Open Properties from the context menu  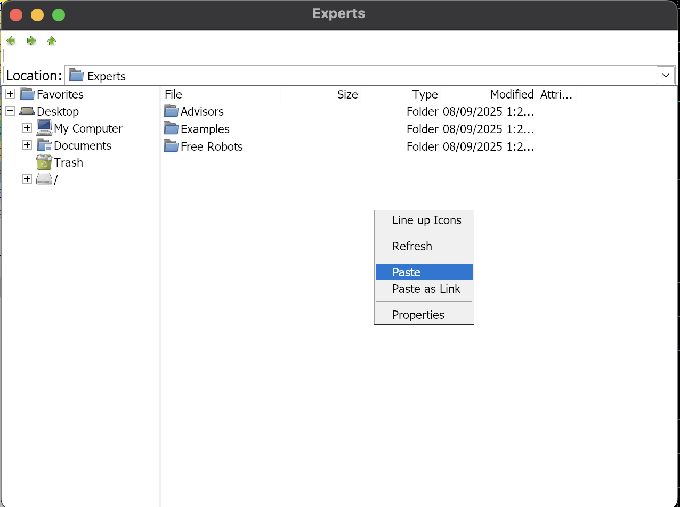[418, 315]
